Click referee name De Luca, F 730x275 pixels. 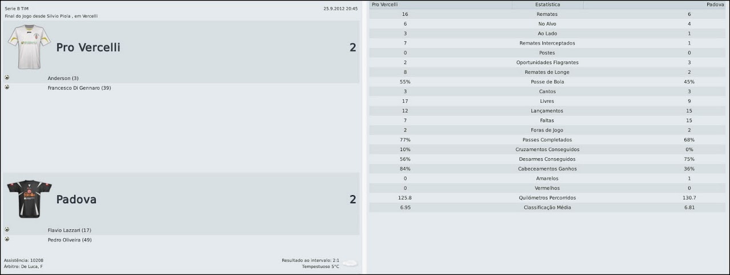point(33,266)
